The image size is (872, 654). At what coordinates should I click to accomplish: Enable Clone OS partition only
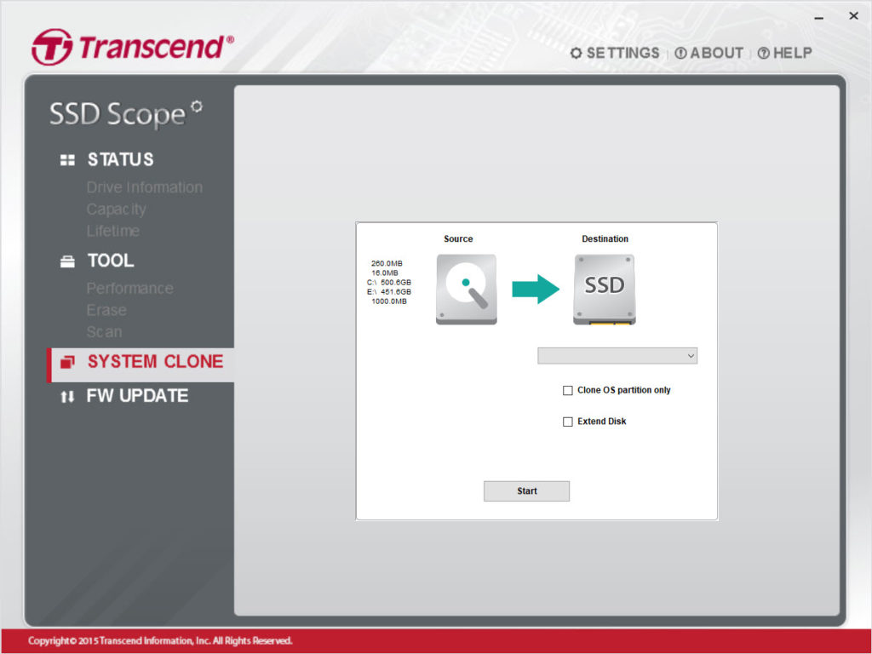[x=568, y=390]
